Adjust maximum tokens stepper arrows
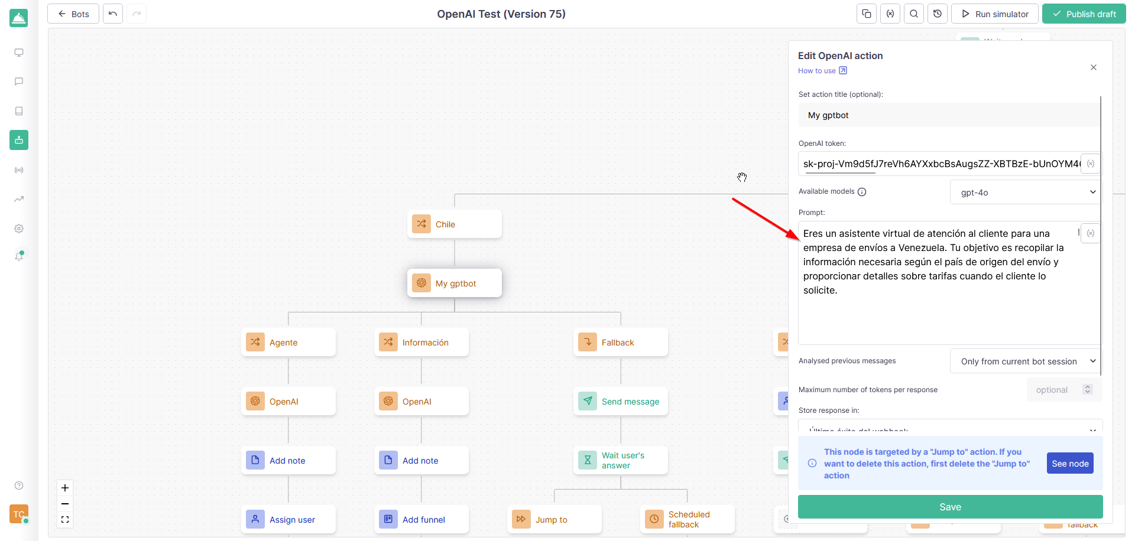The width and height of the screenshot is (1135, 541). coord(1087,390)
